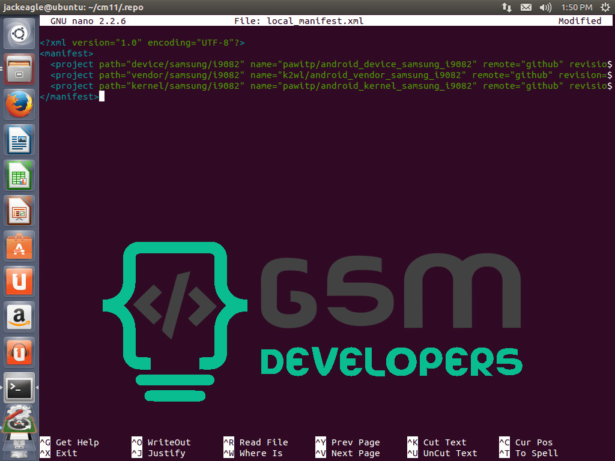
Task: Click the ^J Justify shortcut label
Action: (x=159, y=454)
